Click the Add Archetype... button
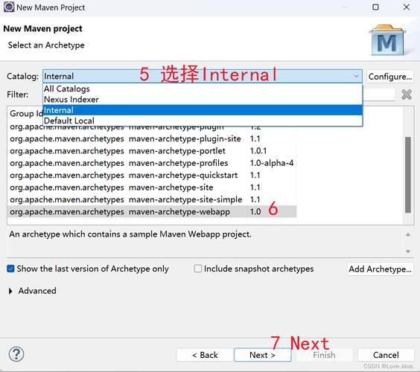Viewport: 420px width, 372px height. click(x=380, y=269)
